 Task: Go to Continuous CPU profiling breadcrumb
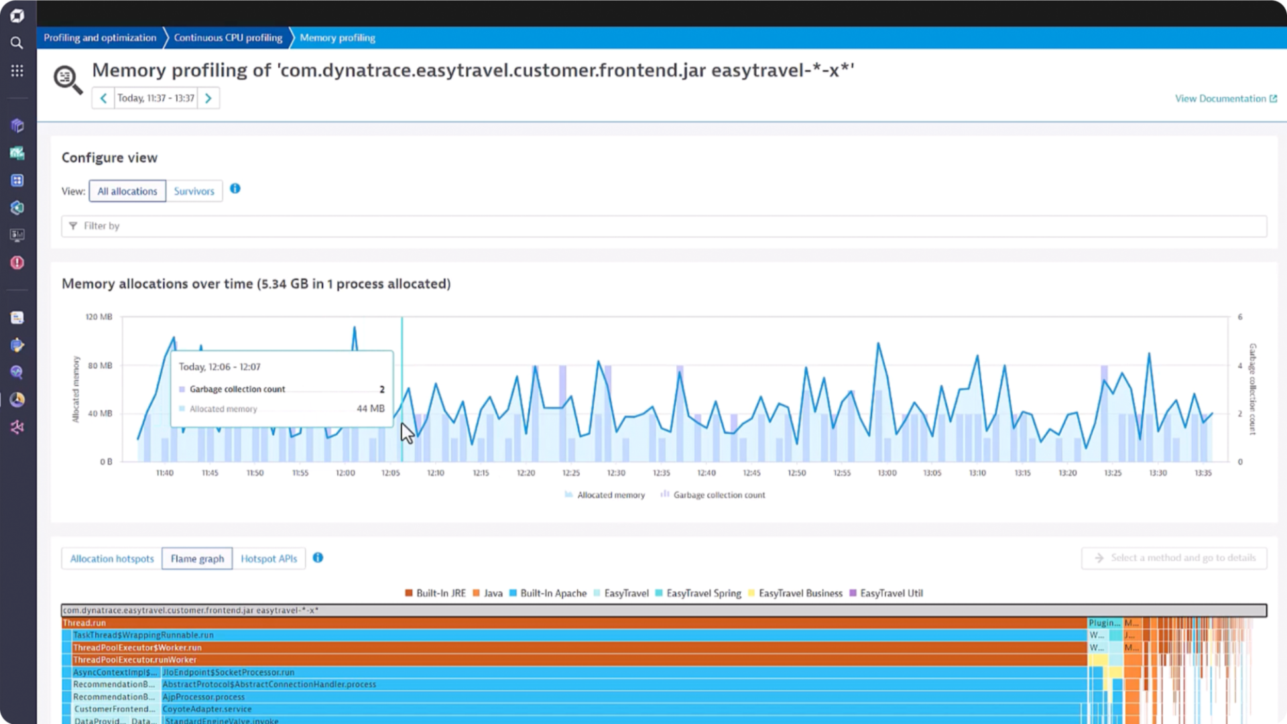click(x=228, y=38)
